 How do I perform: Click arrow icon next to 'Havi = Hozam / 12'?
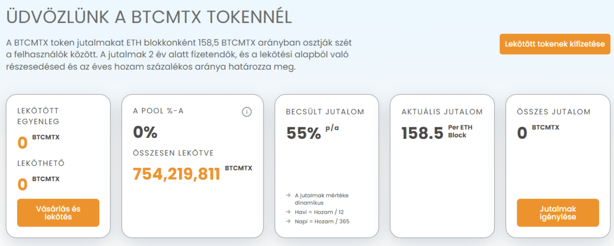click(x=288, y=212)
